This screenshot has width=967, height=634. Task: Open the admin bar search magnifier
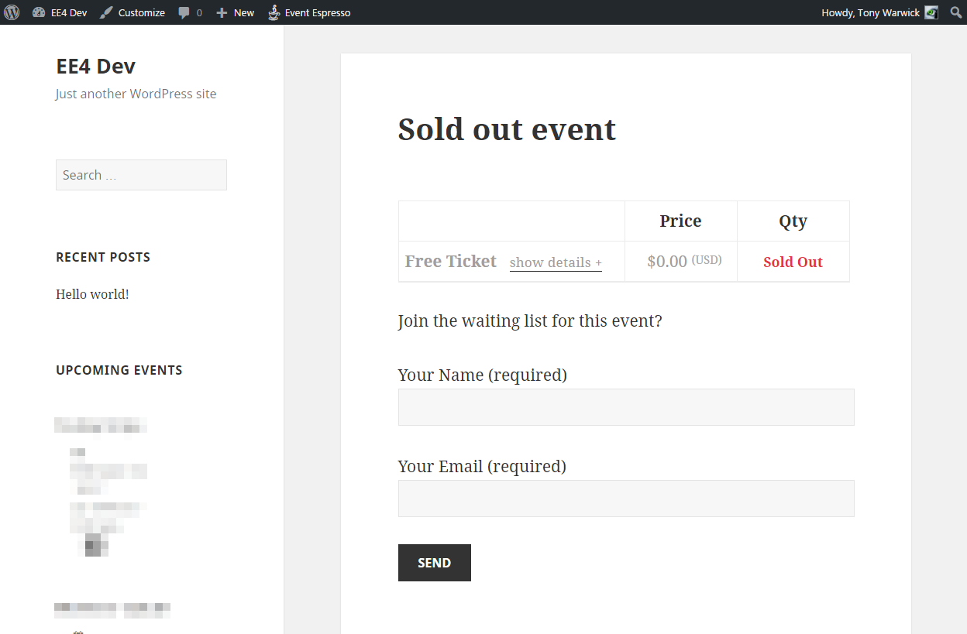point(955,12)
